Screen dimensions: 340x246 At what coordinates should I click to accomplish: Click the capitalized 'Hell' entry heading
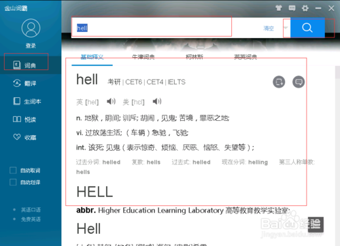88,228
